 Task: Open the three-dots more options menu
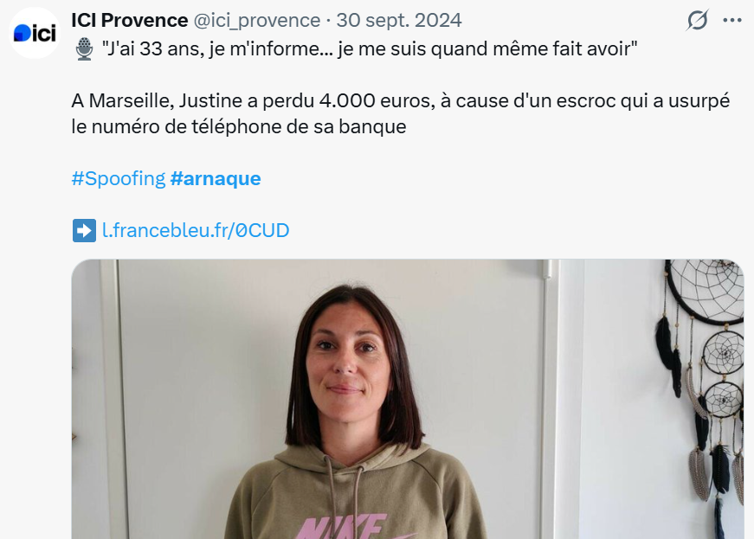[731, 20]
